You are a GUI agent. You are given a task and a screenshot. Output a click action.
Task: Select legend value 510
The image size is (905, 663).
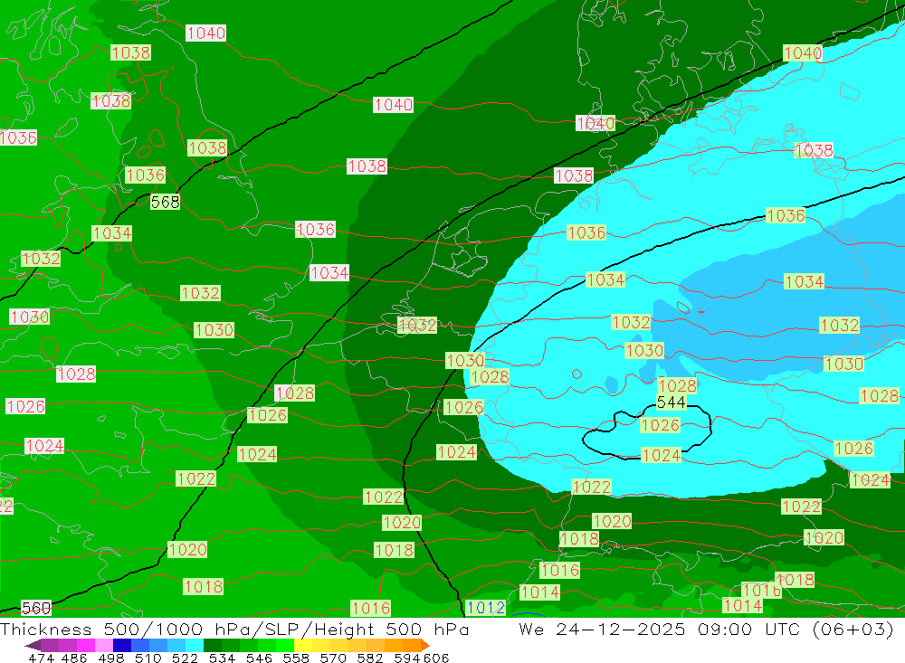pyautogui.click(x=148, y=658)
